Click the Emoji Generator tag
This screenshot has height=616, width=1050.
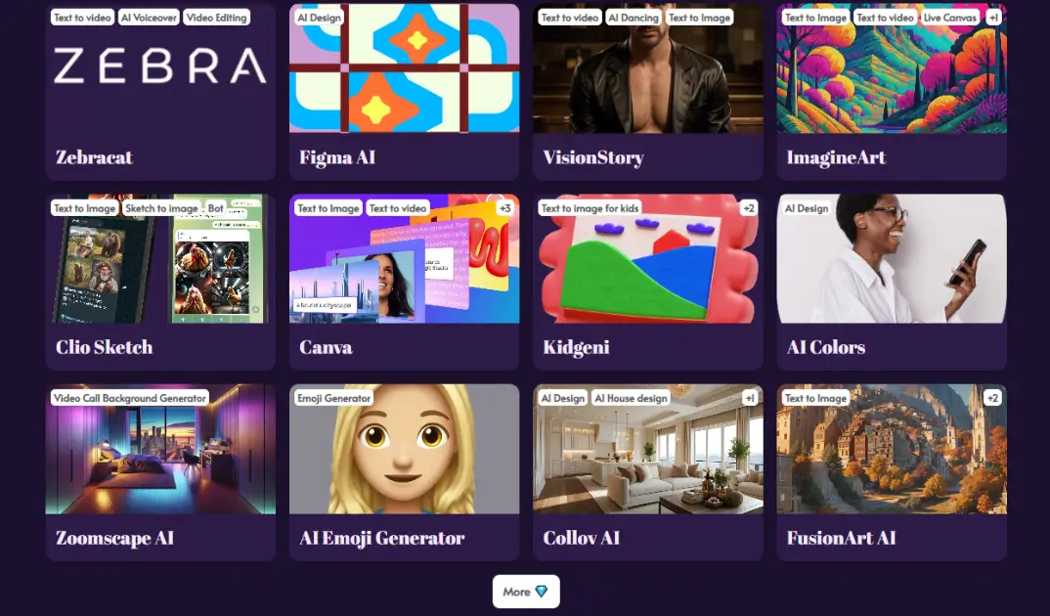coord(333,398)
